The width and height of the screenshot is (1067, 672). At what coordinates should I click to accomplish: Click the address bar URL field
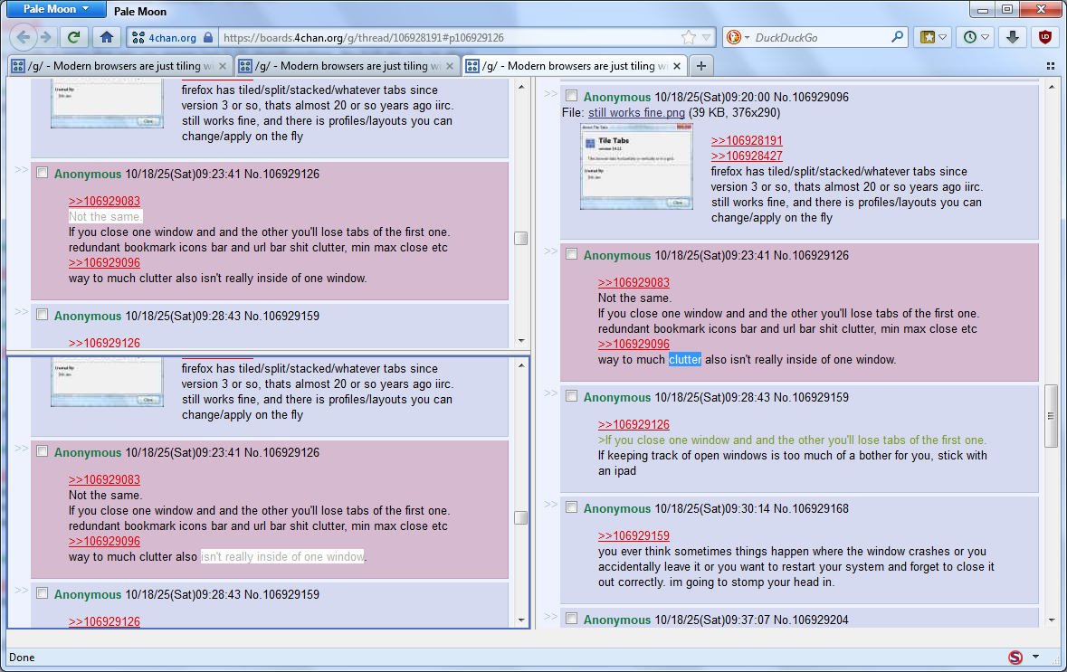pyautogui.click(x=449, y=37)
